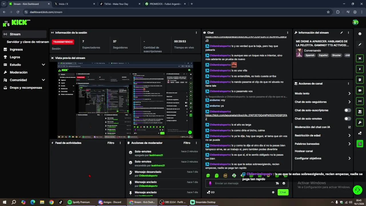Click the stream preview thumbnail

pos(125,100)
